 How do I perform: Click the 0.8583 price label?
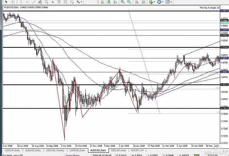(x=225, y=72)
